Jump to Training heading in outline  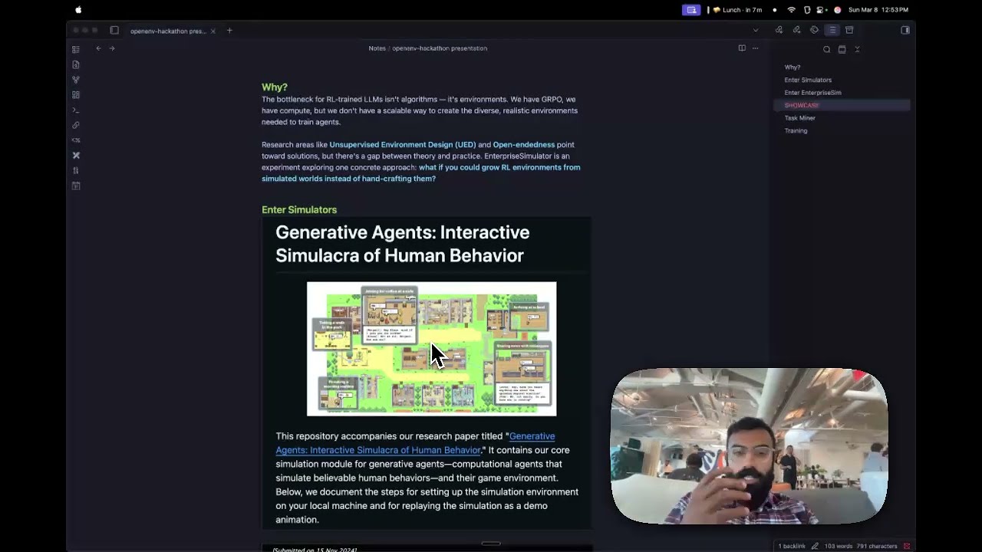796,130
